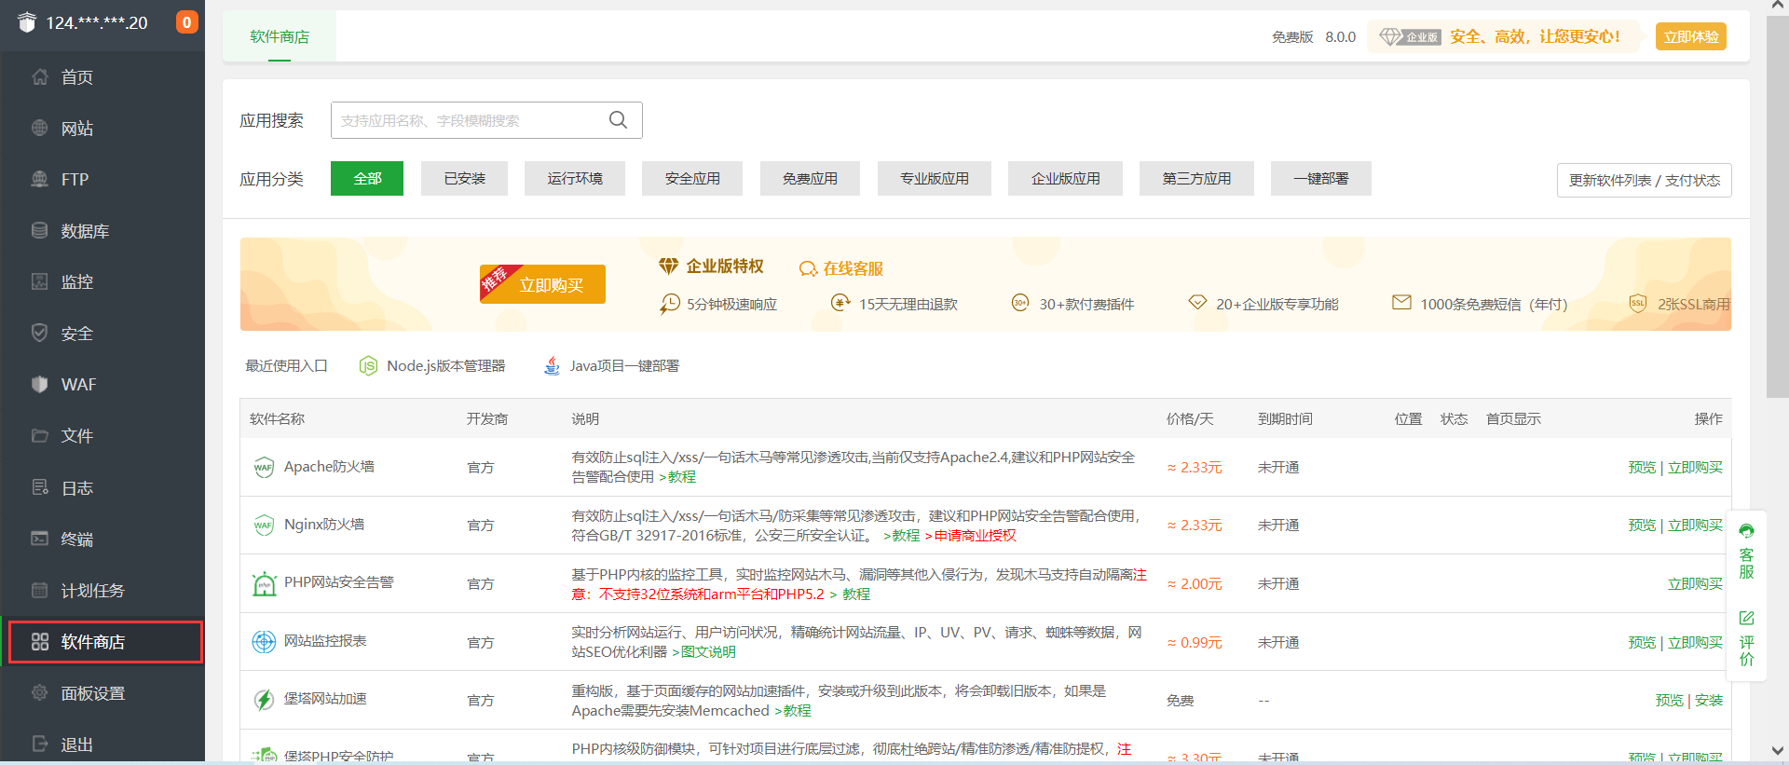Click 安装 for 堡塔网站加速
The width and height of the screenshot is (1789, 765).
(x=1709, y=700)
